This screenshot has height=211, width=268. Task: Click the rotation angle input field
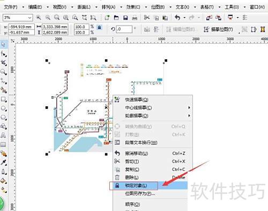[x=124, y=29]
